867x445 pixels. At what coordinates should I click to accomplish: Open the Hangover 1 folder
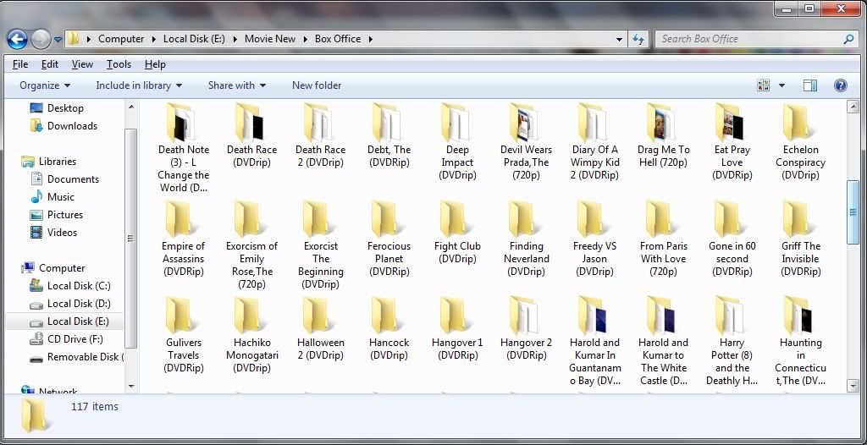457,329
